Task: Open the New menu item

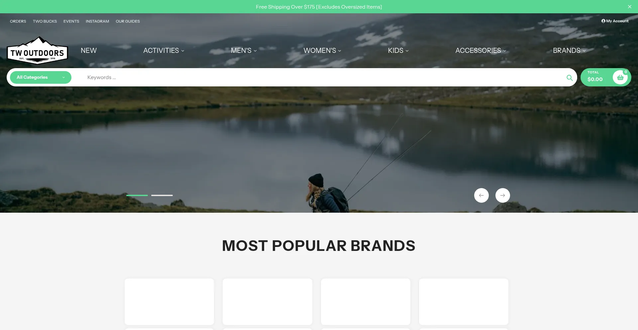Action: (89, 51)
